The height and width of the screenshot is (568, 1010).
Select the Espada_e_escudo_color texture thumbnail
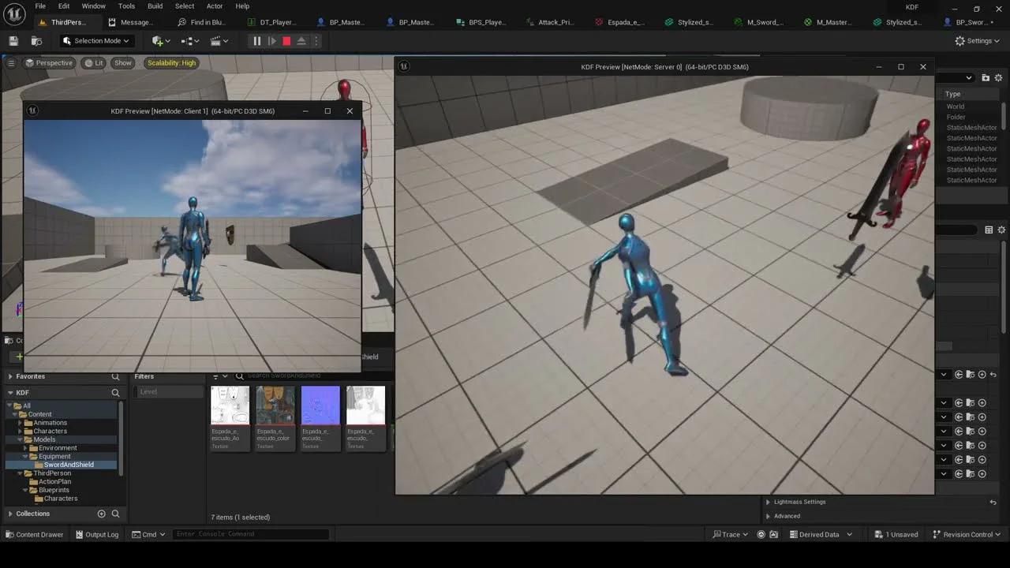pos(275,404)
